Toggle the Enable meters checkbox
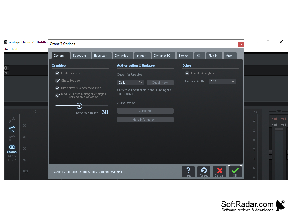 tap(57, 73)
